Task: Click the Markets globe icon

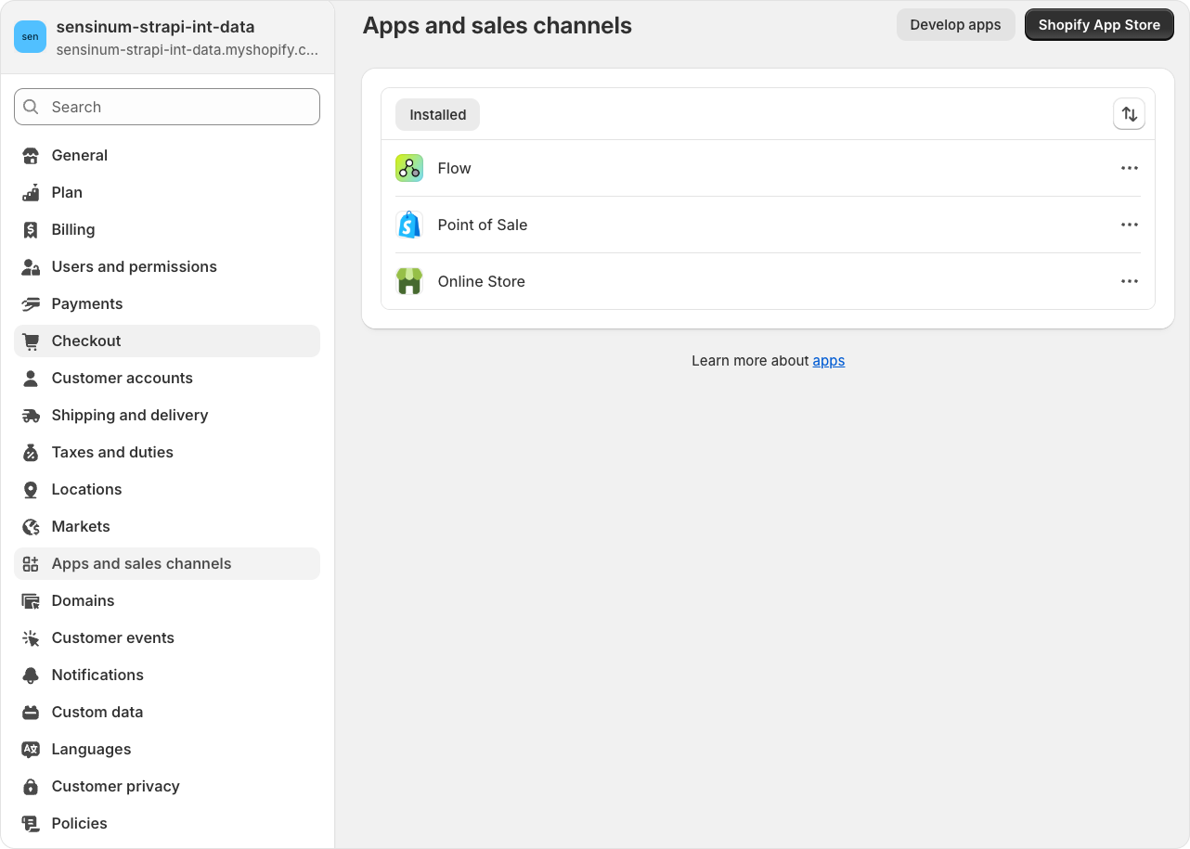Action: coord(31,526)
